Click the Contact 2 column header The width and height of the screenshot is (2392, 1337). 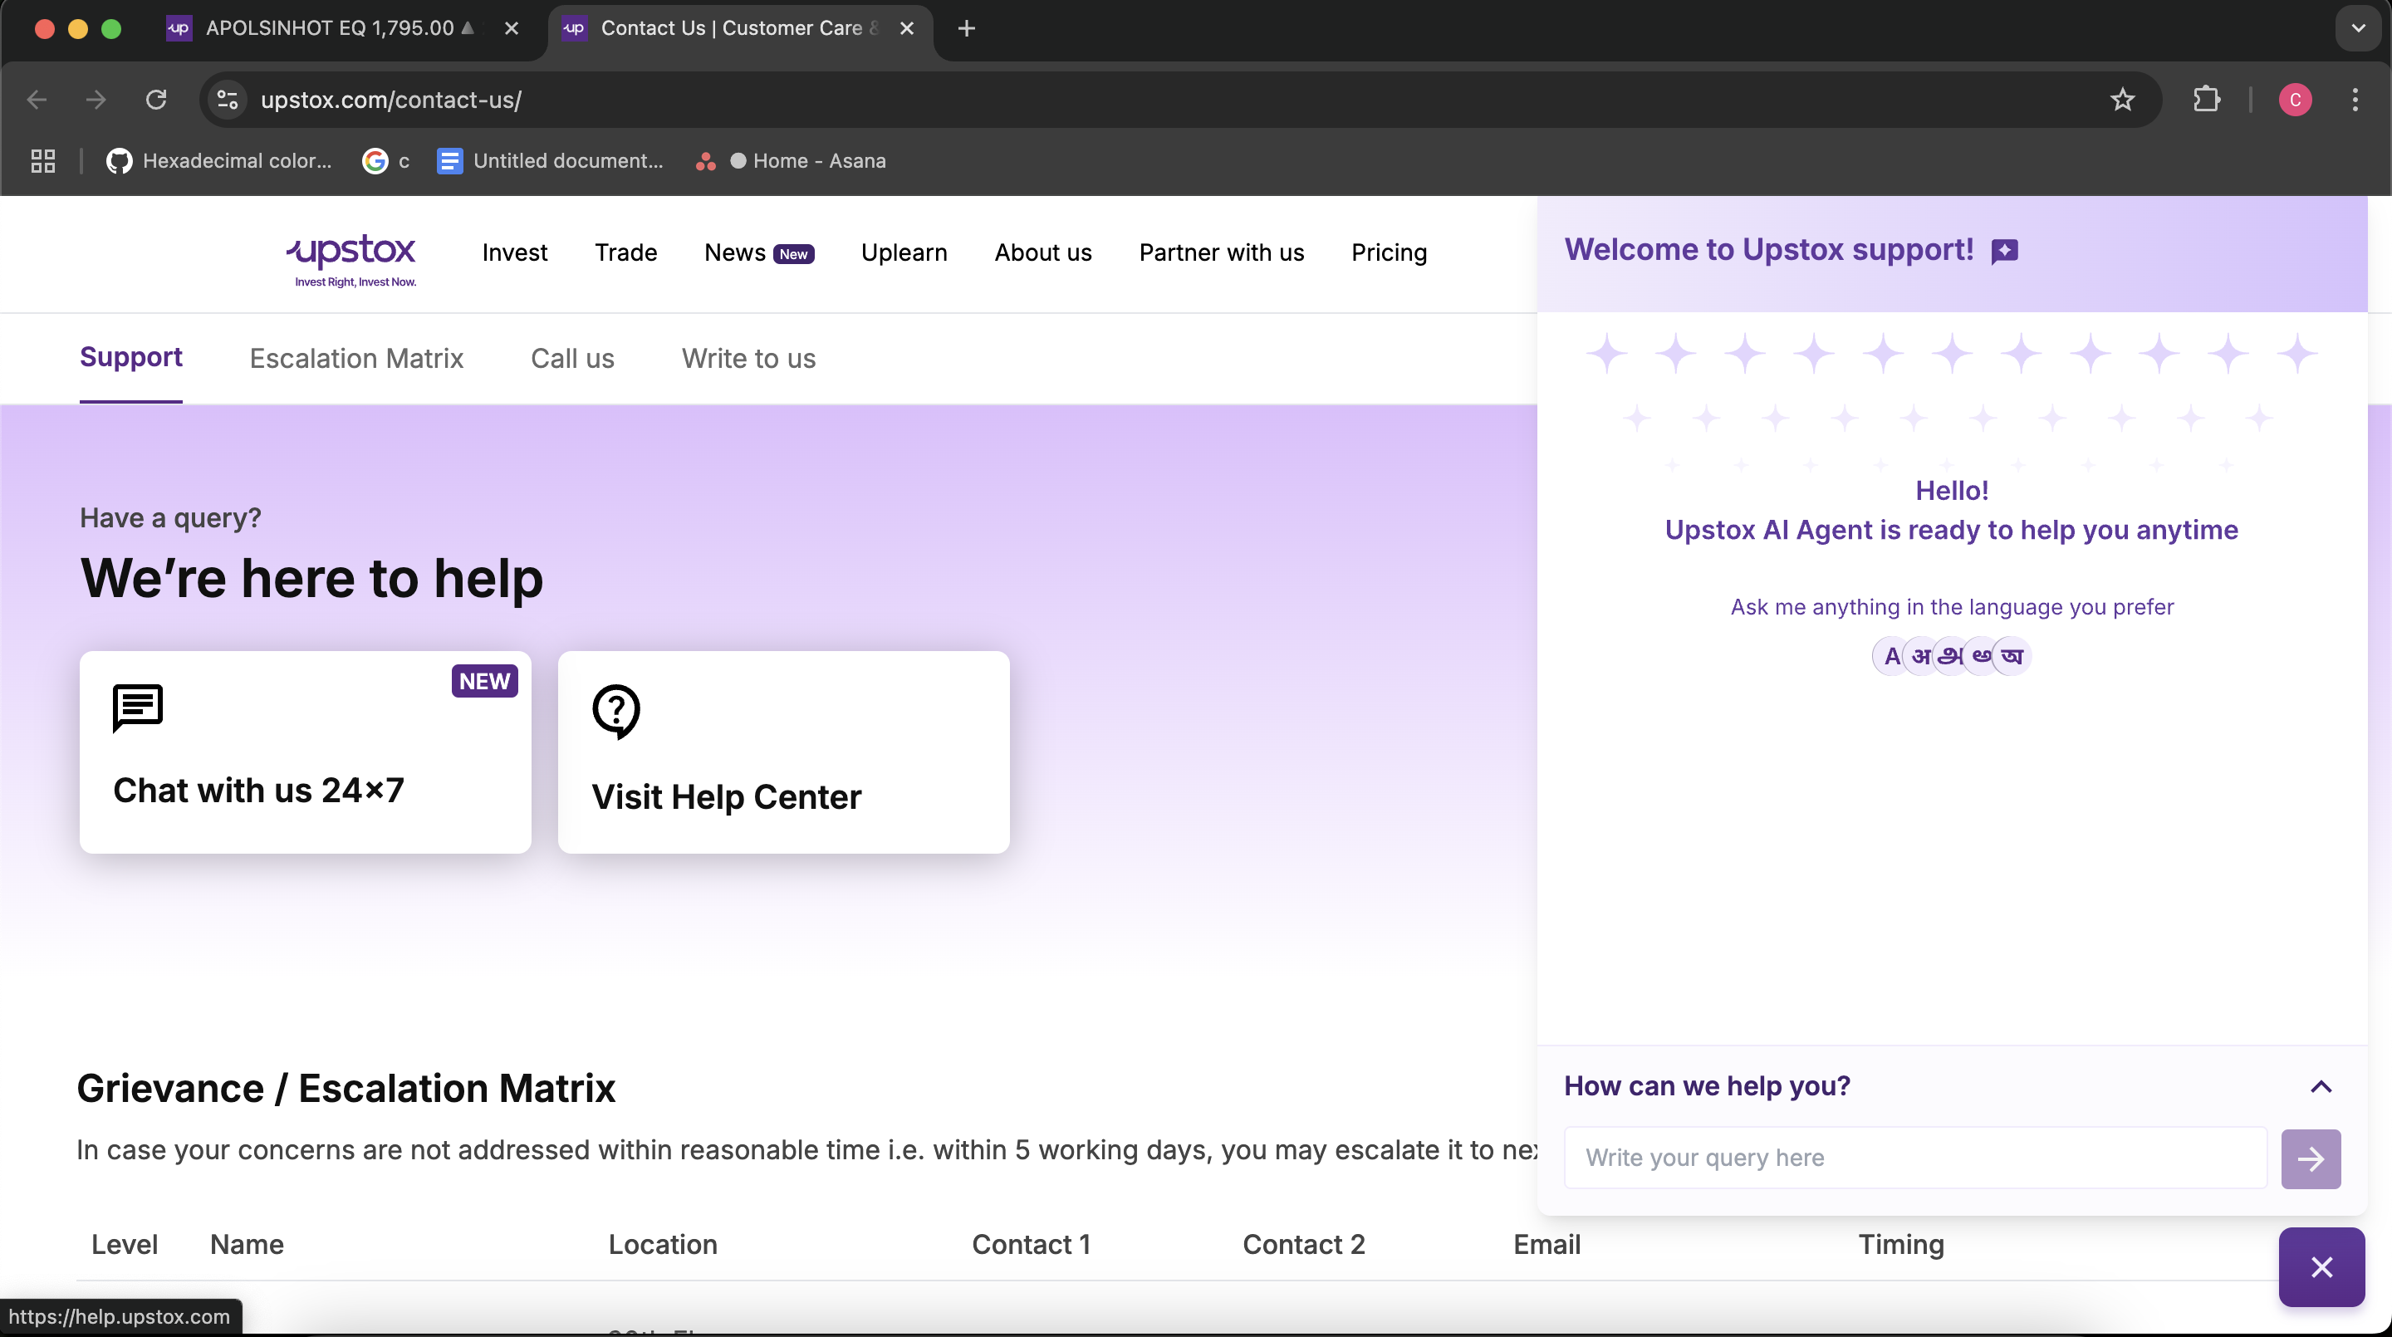pyautogui.click(x=1303, y=1244)
